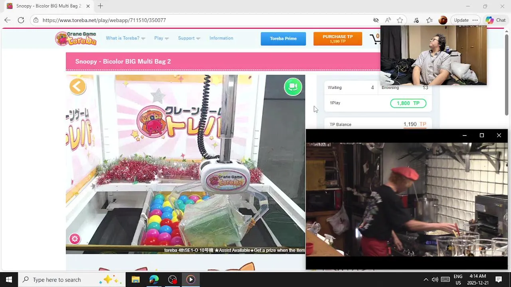
Task: Open the volume control in the system tray
Action: click(435, 279)
